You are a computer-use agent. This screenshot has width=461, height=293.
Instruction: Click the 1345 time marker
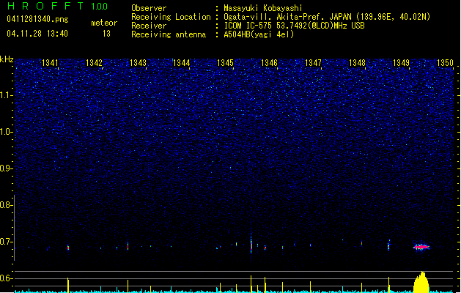point(225,62)
